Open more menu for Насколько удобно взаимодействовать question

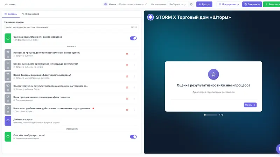(x=134, y=110)
